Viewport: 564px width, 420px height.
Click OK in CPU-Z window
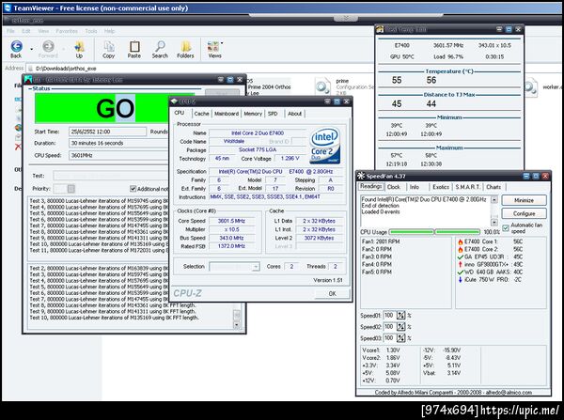pos(333,294)
